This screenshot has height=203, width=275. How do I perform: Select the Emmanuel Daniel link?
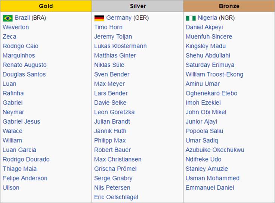click(x=210, y=188)
